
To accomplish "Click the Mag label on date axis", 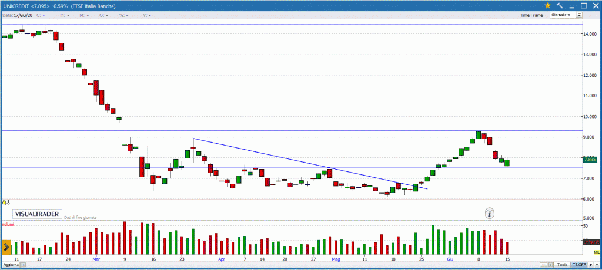I will pos(336,259).
